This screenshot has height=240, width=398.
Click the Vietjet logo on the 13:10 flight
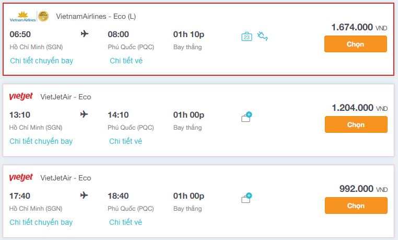21,97
